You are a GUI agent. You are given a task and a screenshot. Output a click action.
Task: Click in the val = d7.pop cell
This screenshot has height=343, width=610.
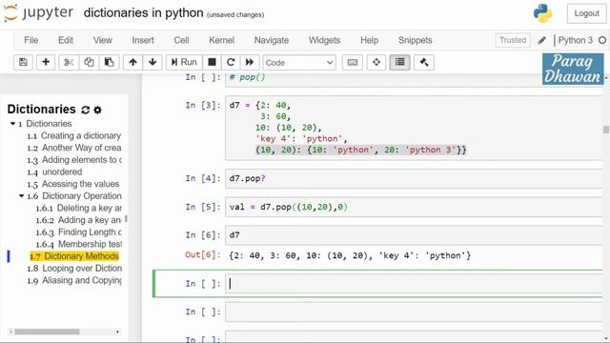[415, 207]
